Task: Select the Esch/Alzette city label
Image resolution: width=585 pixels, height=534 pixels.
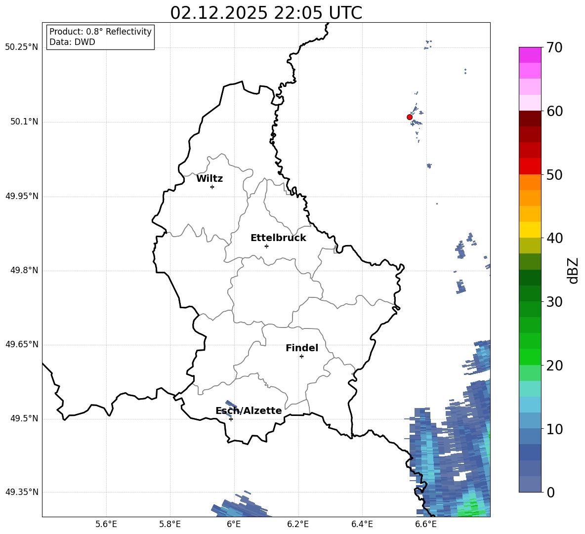Action: click(x=249, y=411)
